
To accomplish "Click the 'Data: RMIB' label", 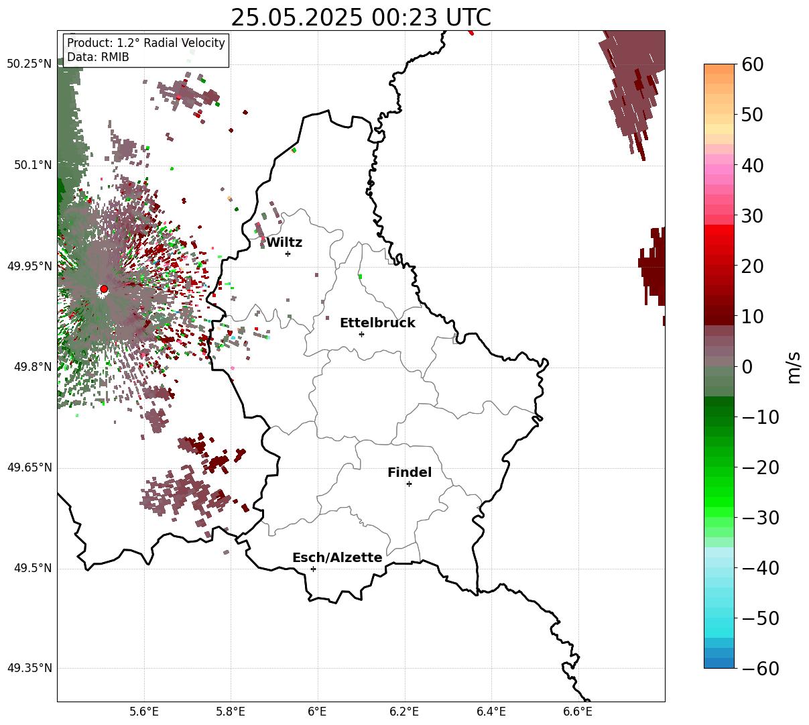I will tap(98, 58).
